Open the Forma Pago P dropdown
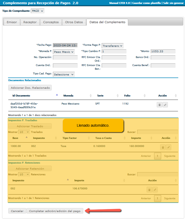Screen dimensions: 185x219 tap(112, 46)
